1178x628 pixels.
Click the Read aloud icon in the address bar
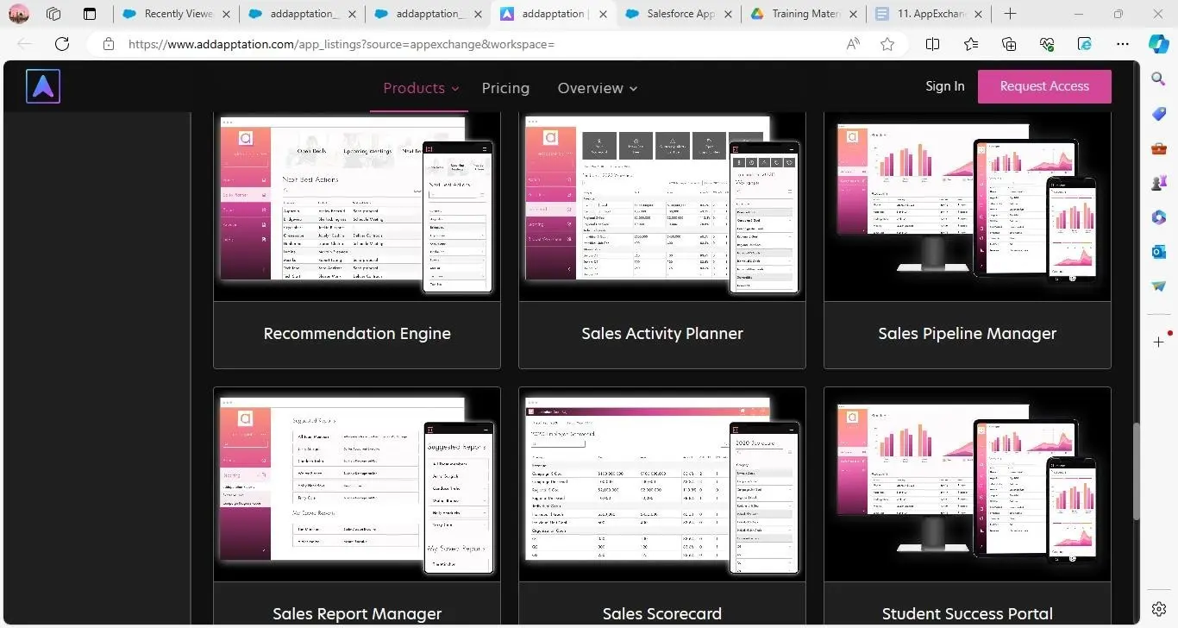tap(853, 44)
